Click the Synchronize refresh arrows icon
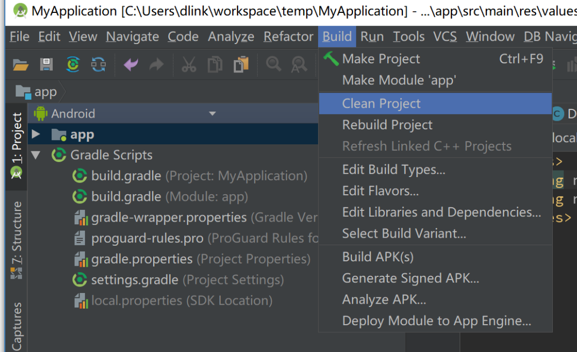Viewport: 577px width, 352px height. (x=98, y=65)
